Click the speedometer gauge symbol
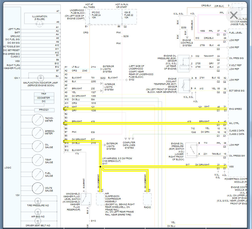This screenshot has width=252, height=229. point(38,132)
